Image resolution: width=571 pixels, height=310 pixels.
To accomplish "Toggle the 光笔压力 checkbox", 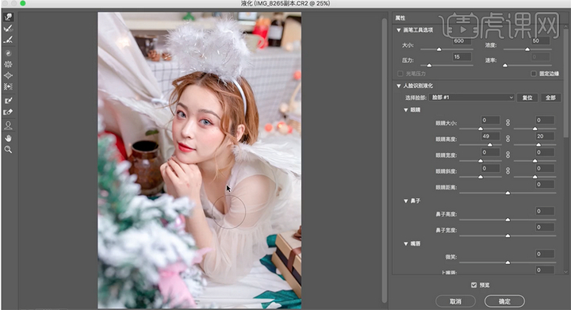I will (400, 74).
